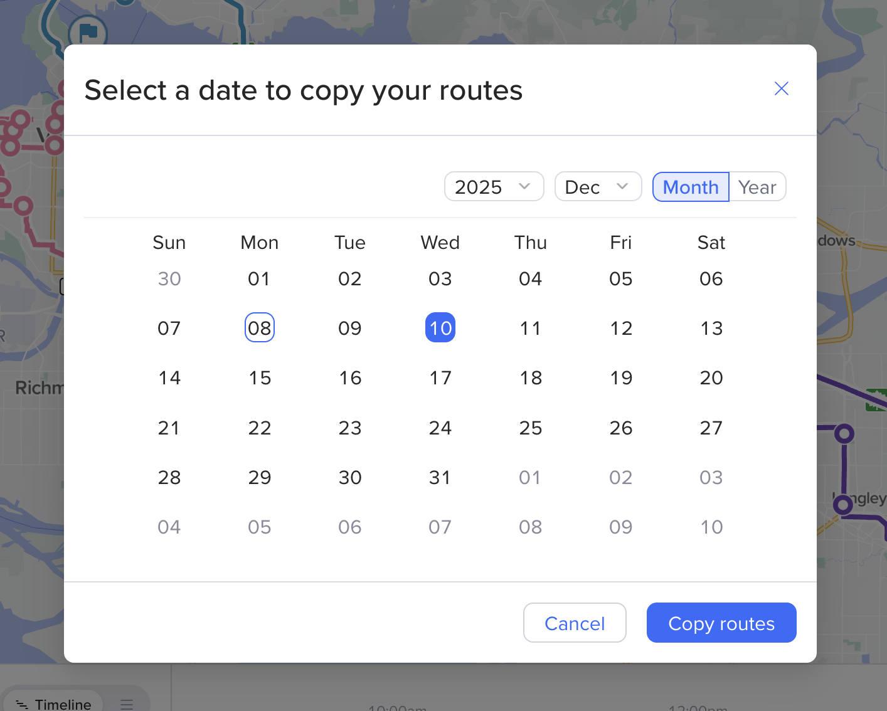
Task: Select December 8 on the calendar
Action: point(260,328)
